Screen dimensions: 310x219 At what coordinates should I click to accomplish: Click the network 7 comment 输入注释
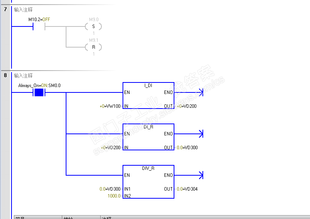point(23,10)
